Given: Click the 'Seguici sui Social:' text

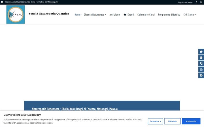Looking at the screenshot, I should pos(185,2).
